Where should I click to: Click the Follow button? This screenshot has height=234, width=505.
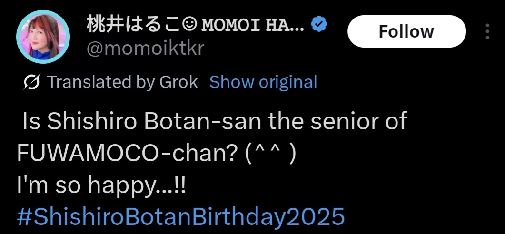pos(406,31)
